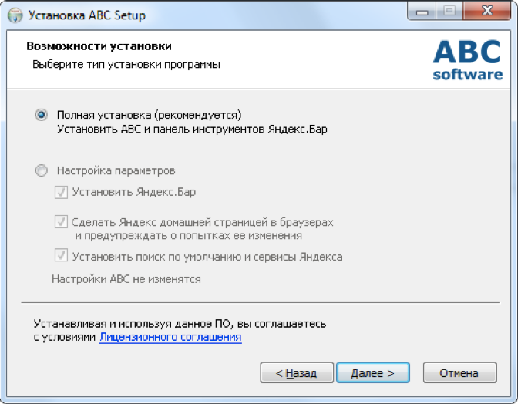Open the Лицензионного соглашения link
Screen dimensions: 518x404
point(170,337)
